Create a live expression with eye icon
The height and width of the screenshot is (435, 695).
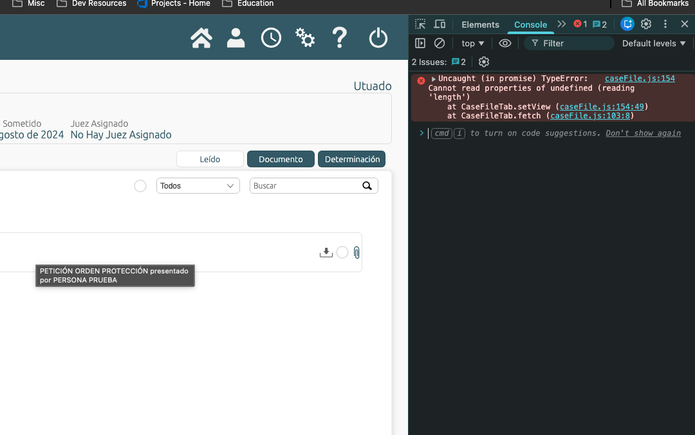tap(505, 43)
